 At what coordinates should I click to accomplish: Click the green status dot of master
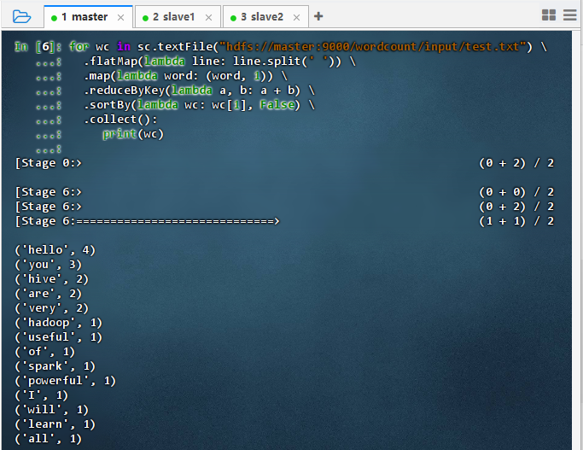[54, 18]
